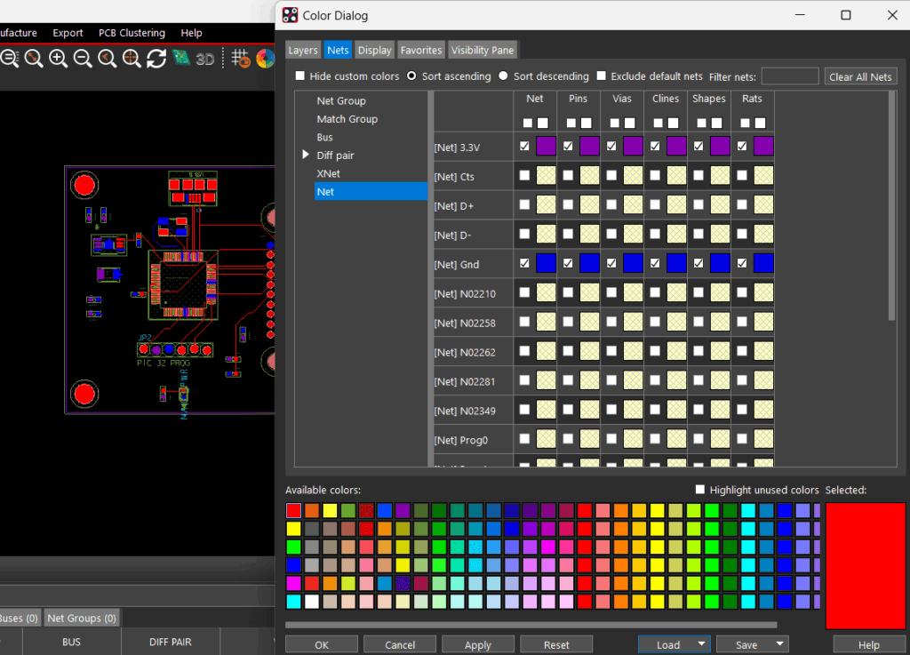Open the 3D canvas view icon

(205, 59)
